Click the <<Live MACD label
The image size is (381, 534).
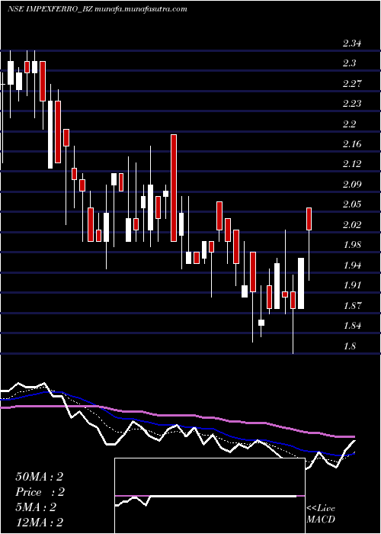(x=321, y=514)
